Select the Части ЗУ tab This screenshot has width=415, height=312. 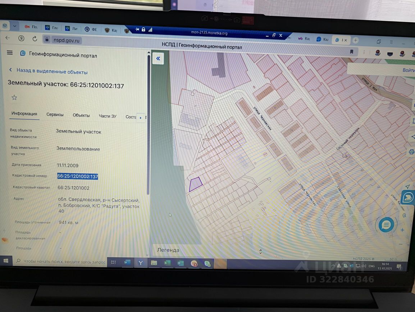pyautogui.click(x=108, y=116)
